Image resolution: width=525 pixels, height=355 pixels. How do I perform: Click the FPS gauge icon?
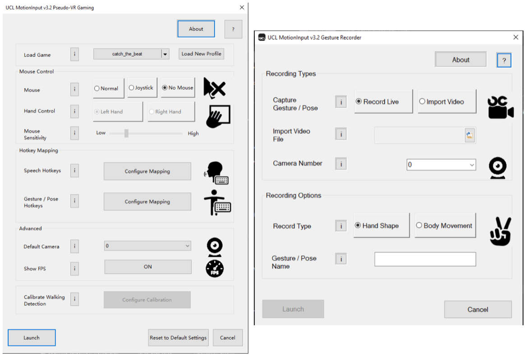(215, 269)
